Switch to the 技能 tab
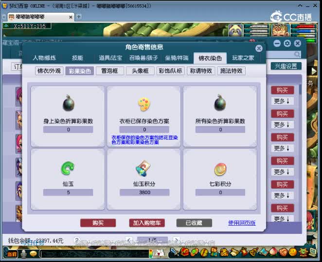Screen dimensions: 322x262 pos(77,58)
